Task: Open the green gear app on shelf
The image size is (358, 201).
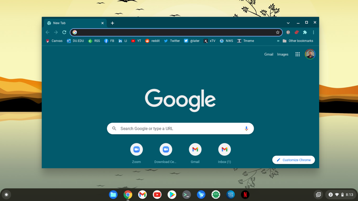Action: click(x=216, y=195)
